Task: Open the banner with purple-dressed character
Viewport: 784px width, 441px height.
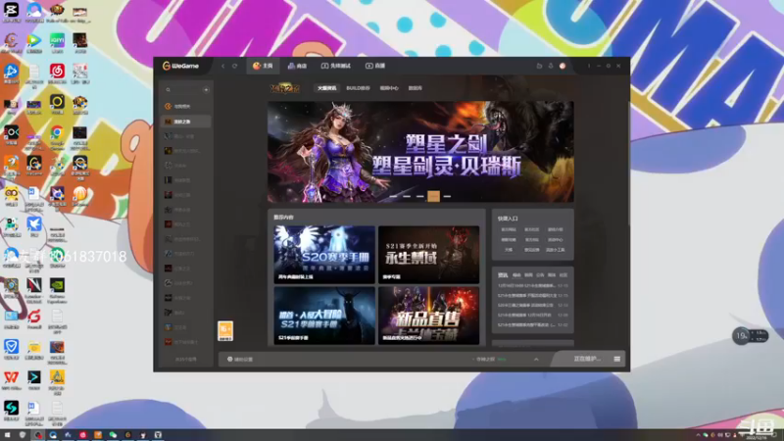Action: click(x=420, y=152)
